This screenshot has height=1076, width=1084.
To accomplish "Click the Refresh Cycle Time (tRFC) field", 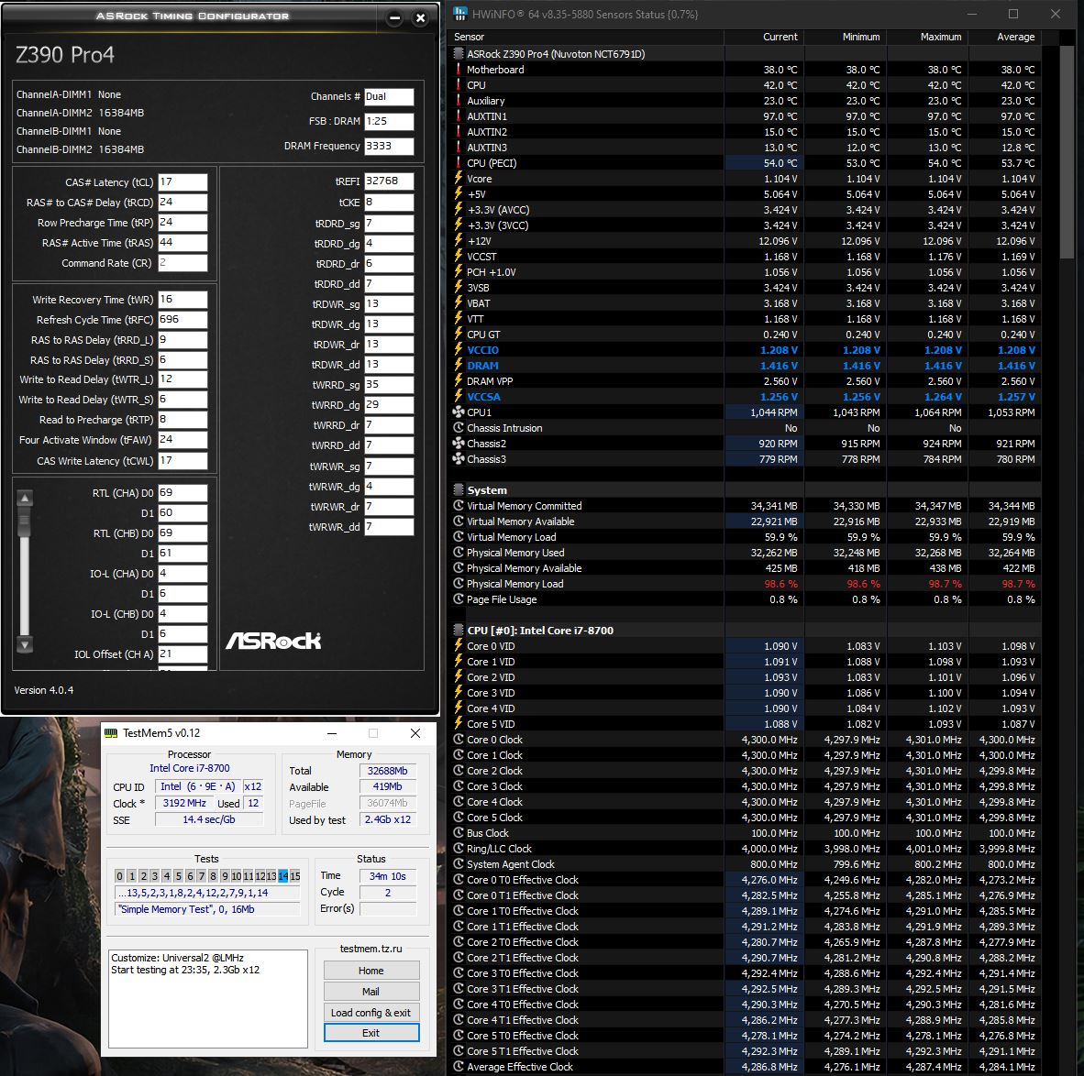I will (183, 319).
